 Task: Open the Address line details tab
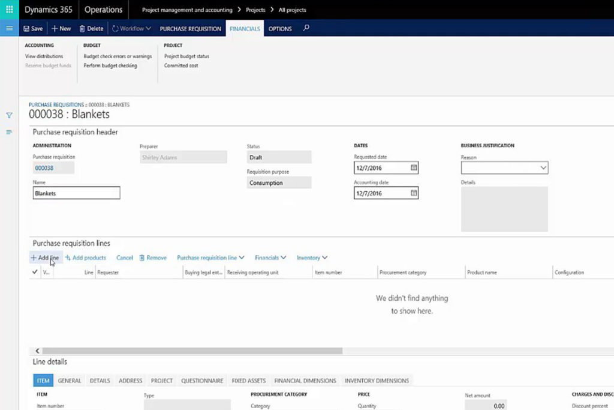tap(130, 381)
